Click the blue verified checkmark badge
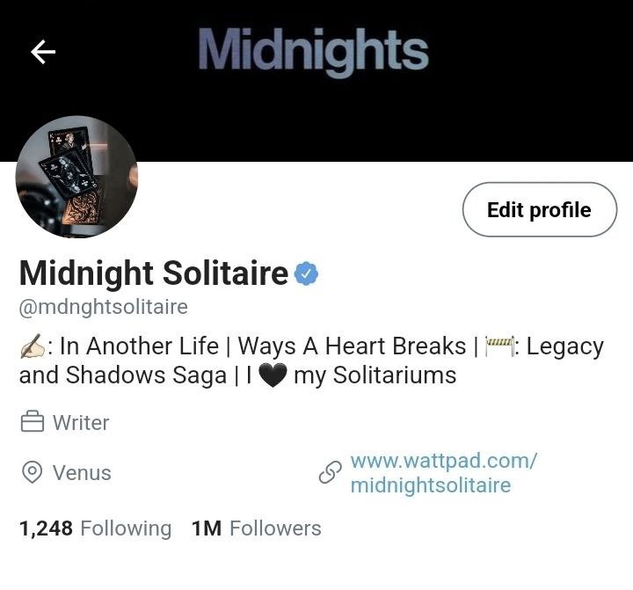This screenshot has height=590, width=633. click(x=307, y=273)
